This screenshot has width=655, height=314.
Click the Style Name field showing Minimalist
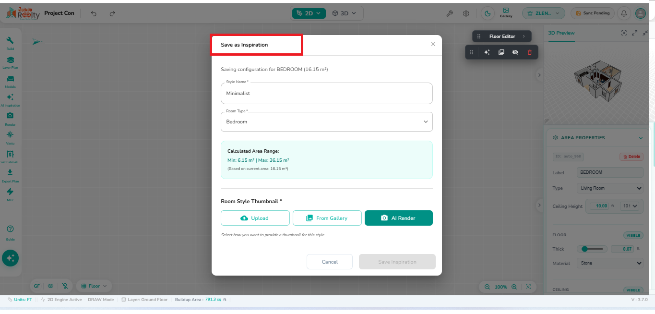pos(327,93)
